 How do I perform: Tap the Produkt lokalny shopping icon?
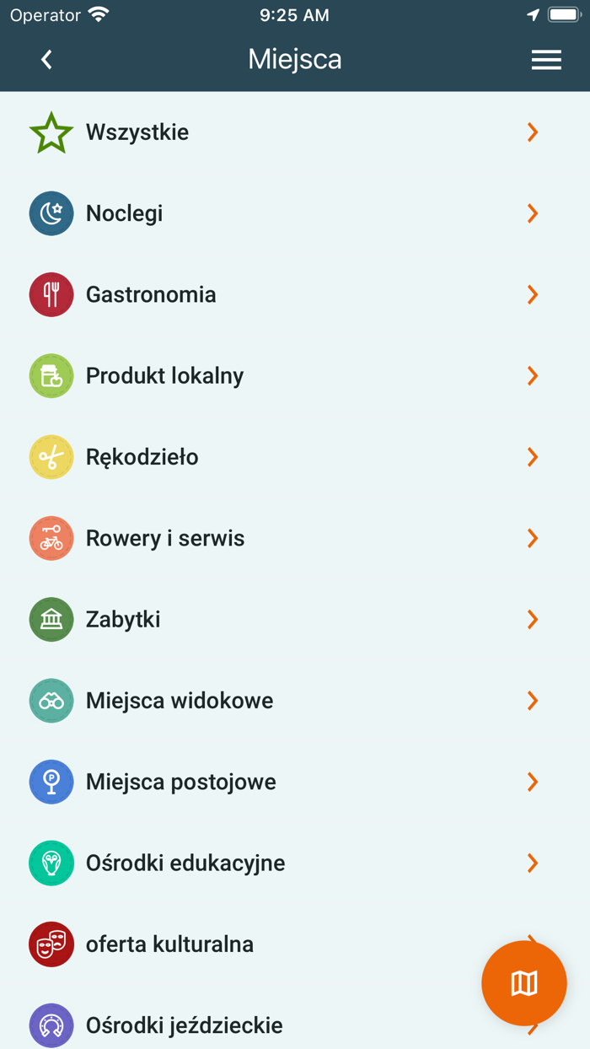coord(51,375)
